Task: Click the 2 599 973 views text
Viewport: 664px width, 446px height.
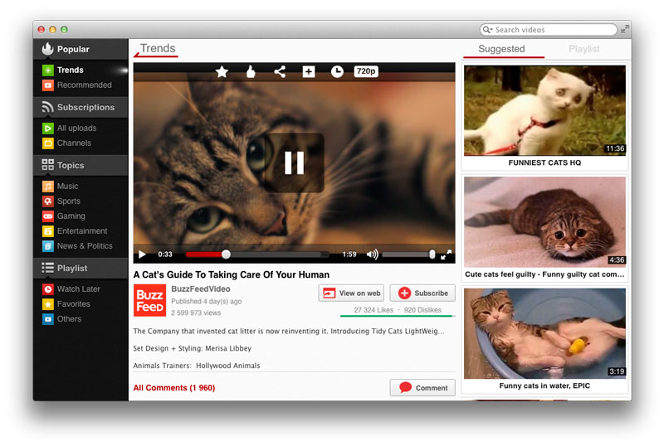Action: 196,313
